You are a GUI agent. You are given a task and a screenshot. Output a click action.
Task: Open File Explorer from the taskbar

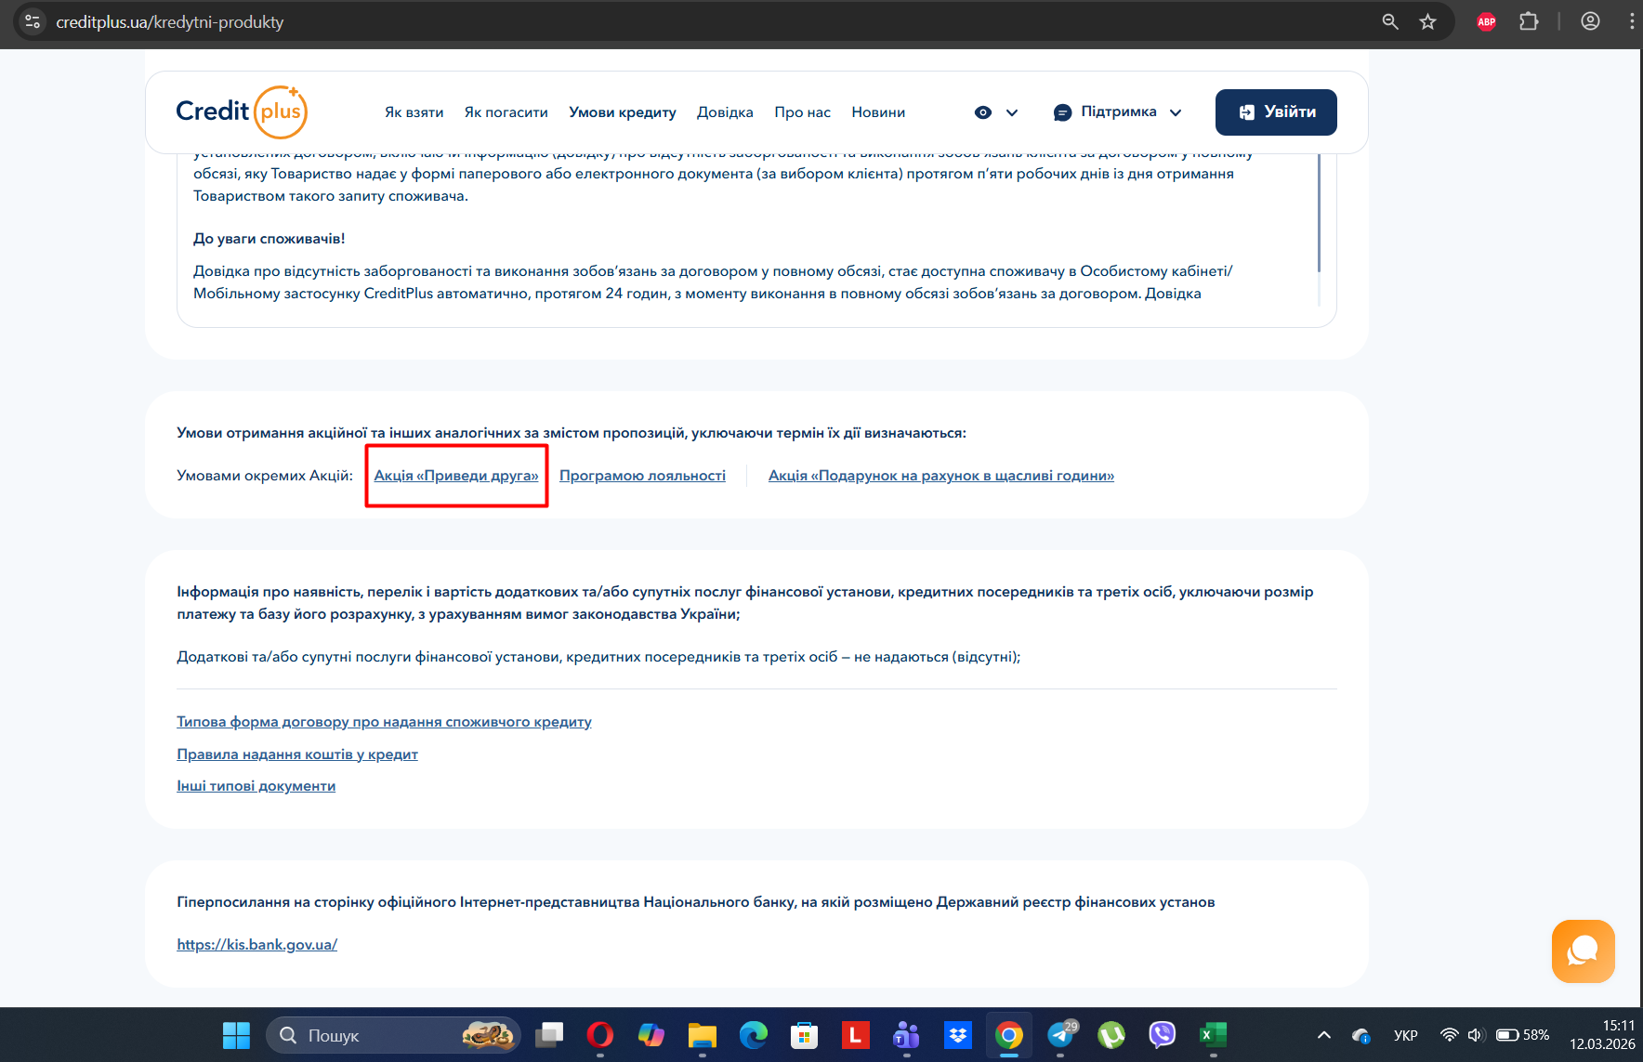point(703,1035)
